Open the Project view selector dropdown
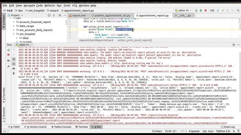This screenshot has width=241, height=135. coord(15,15)
